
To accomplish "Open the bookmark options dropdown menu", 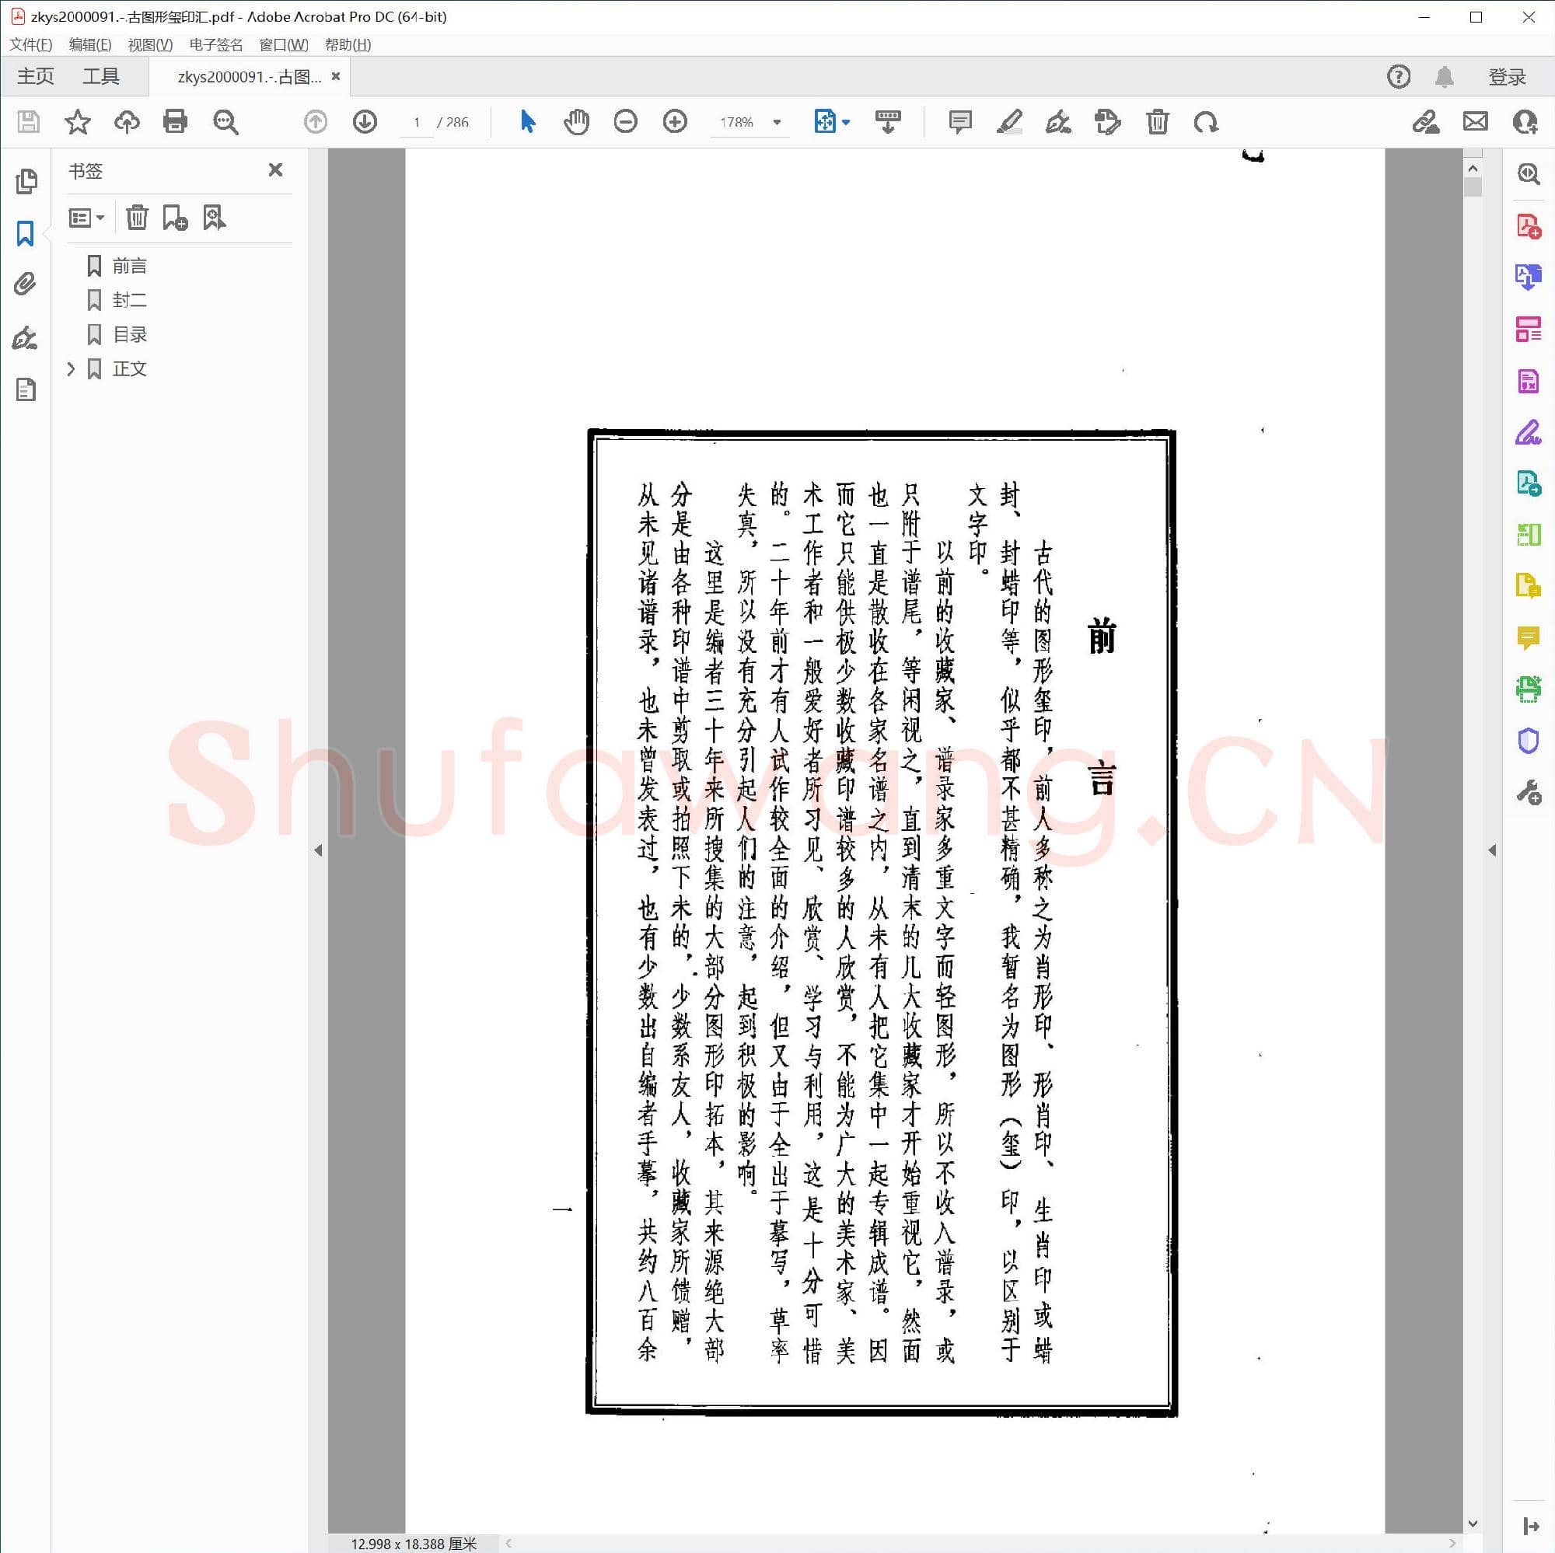I will tap(86, 218).
